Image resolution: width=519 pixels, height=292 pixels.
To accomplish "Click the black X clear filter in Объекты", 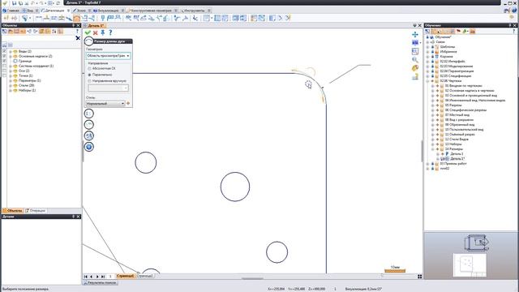I will pos(78,38).
